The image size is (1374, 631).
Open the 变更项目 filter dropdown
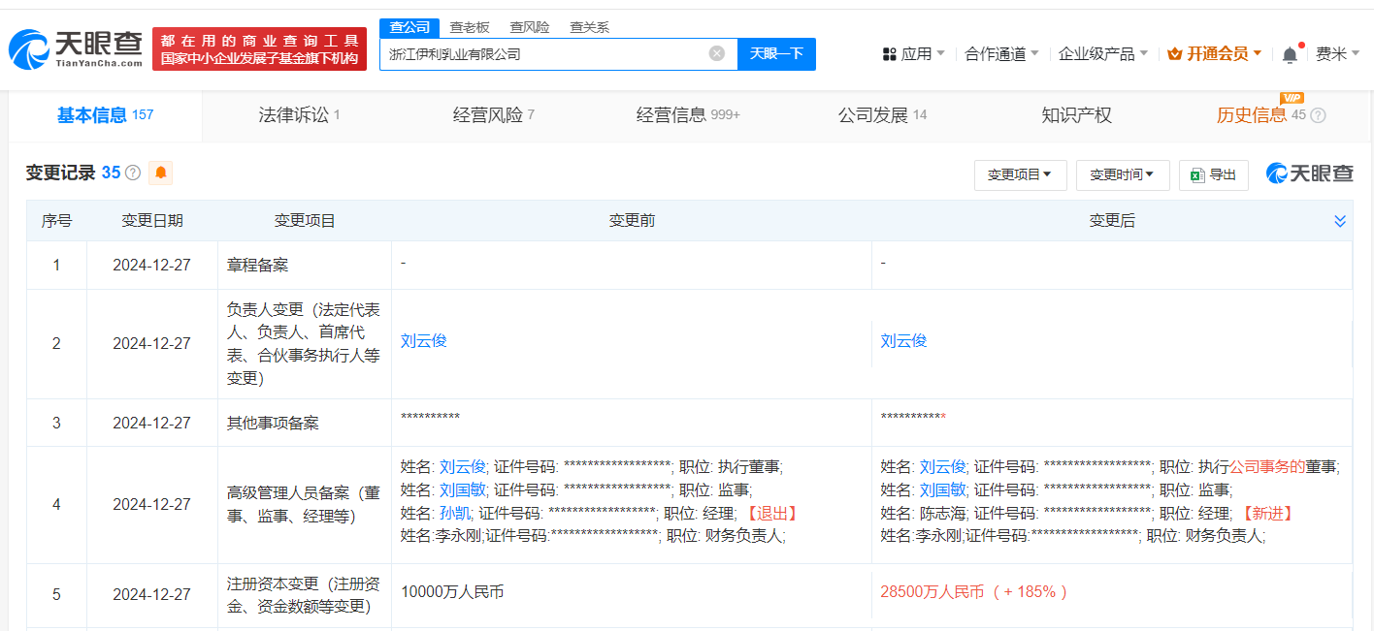coord(1020,174)
